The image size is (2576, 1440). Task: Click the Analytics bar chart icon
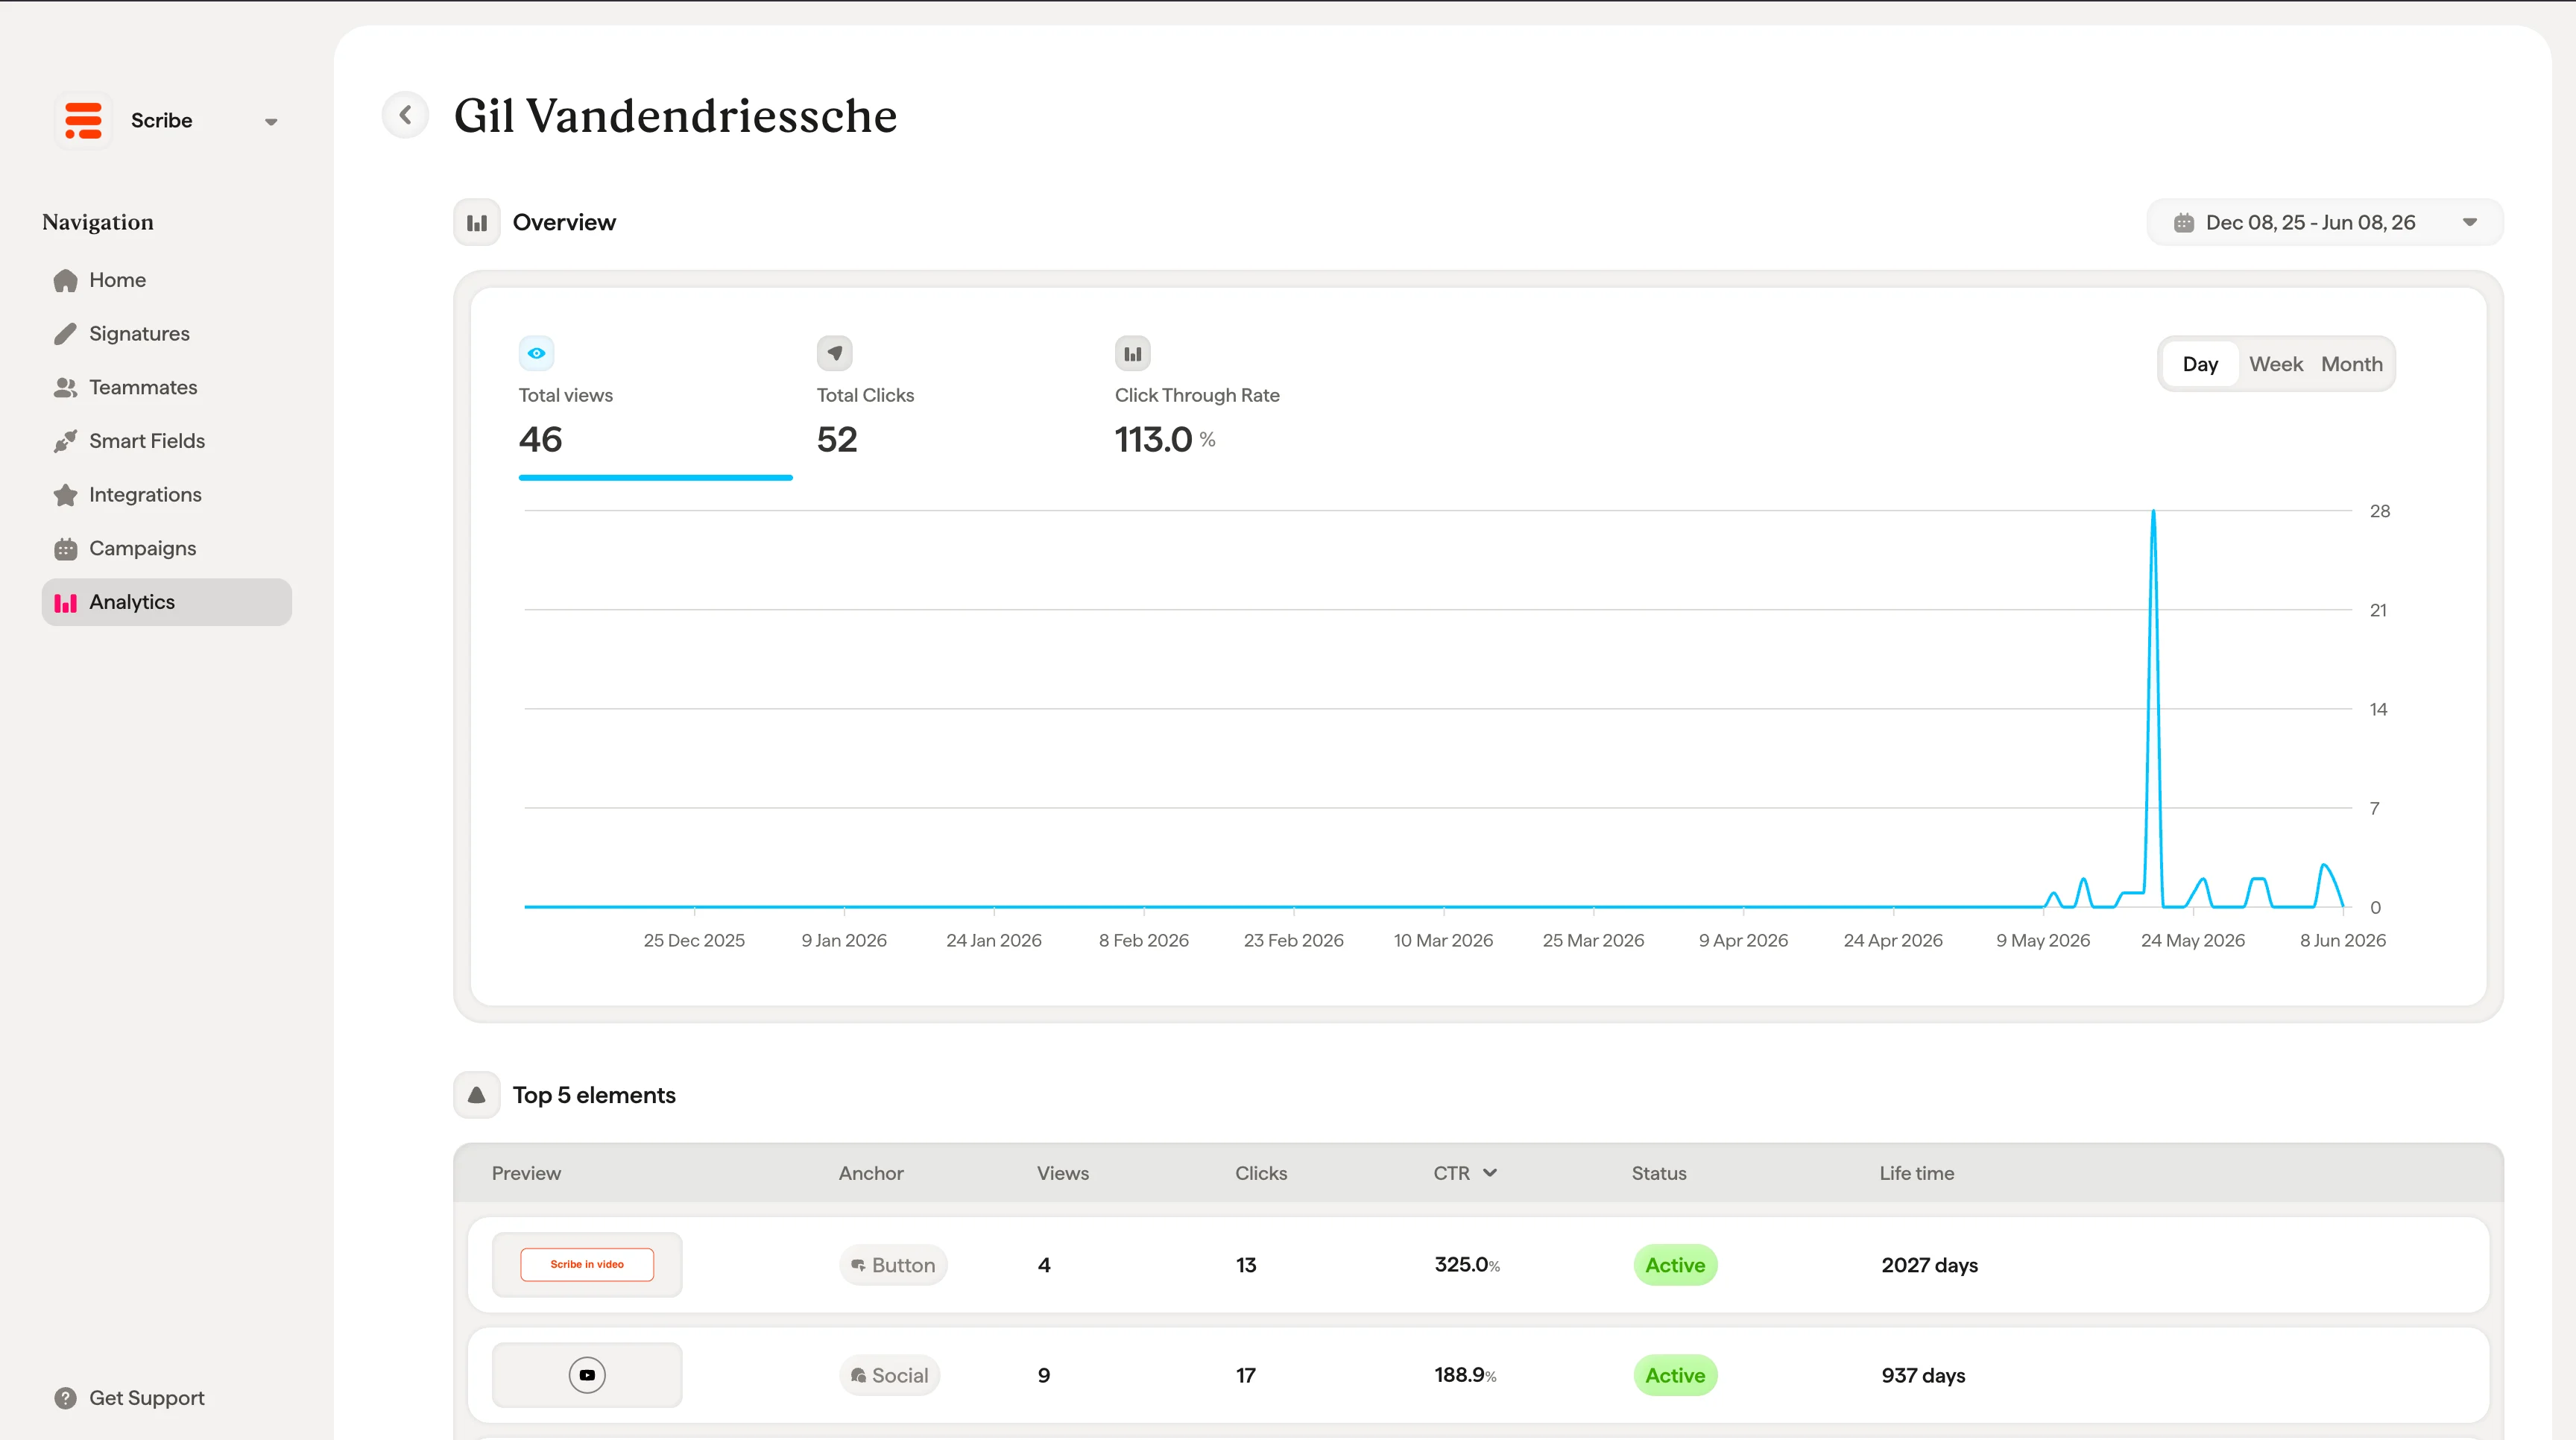pyautogui.click(x=66, y=603)
